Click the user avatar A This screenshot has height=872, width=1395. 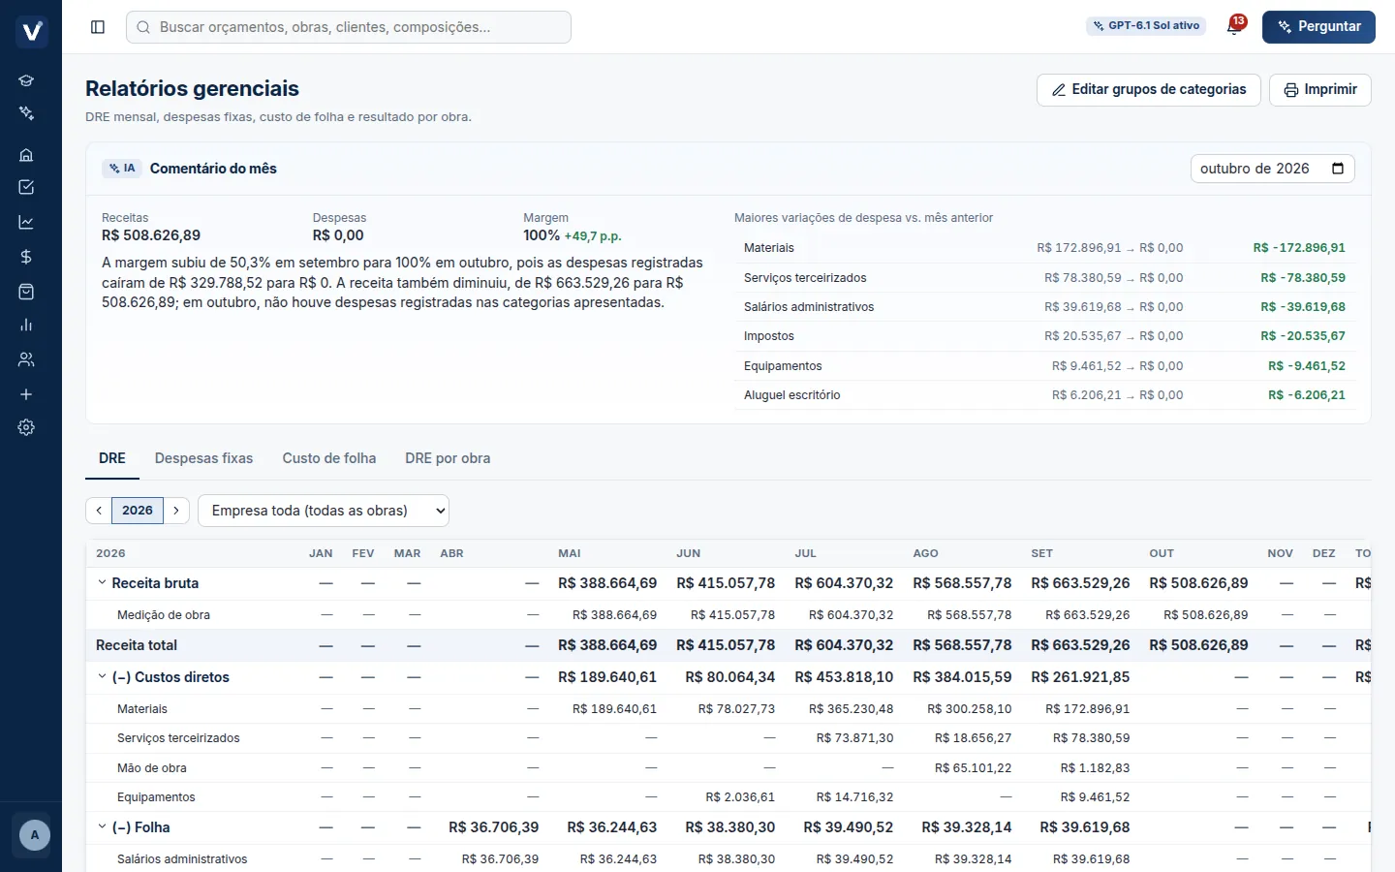(35, 835)
